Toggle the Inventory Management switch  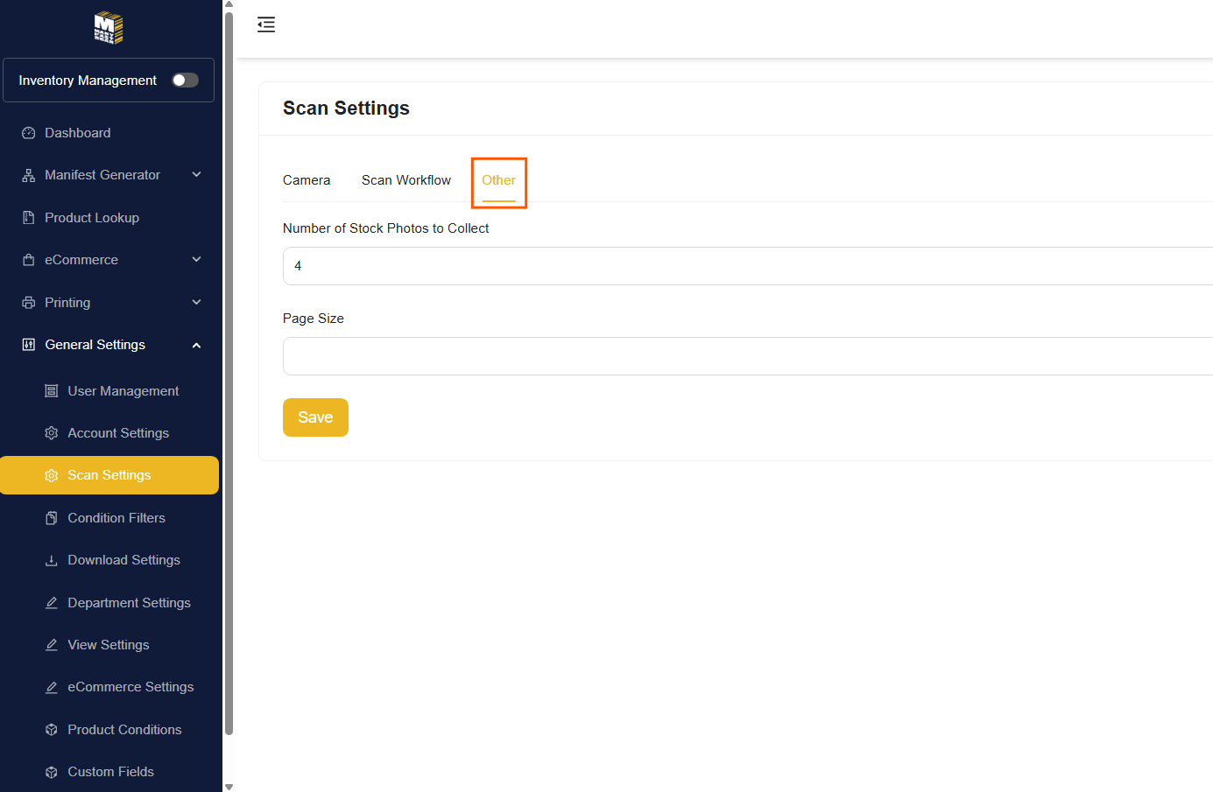[185, 81]
